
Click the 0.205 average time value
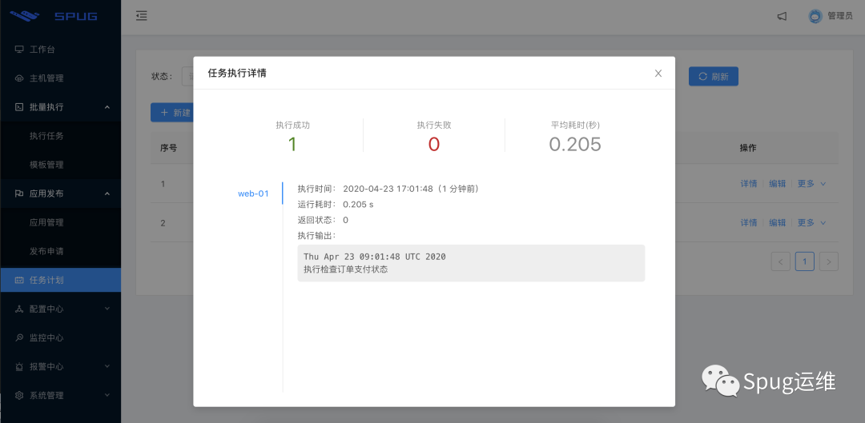[x=575, y=144]
